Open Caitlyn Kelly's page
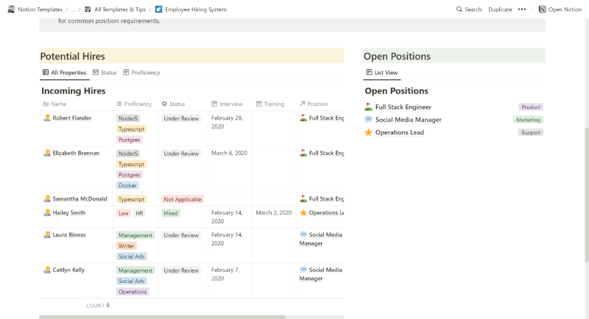589x319 pixels. click(x=68, y=270)
